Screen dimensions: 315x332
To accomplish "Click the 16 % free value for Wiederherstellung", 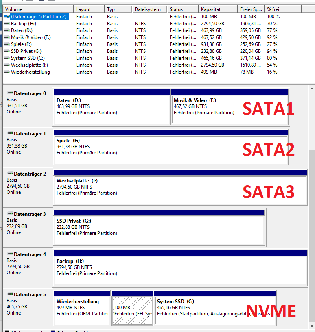I will (272, 72).
